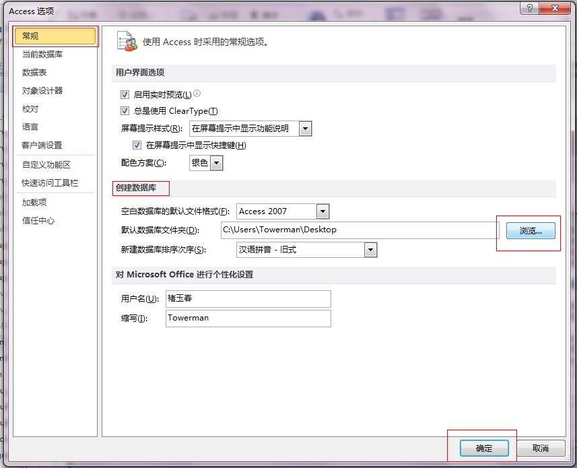This screenshot has height=468, width=577.
Task: Click the 浏览... button
Action: 531,231
